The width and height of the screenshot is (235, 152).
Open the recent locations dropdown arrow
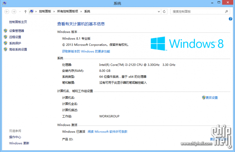[20, 11]
